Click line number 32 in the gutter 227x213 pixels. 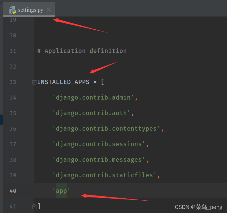point(13,66)
